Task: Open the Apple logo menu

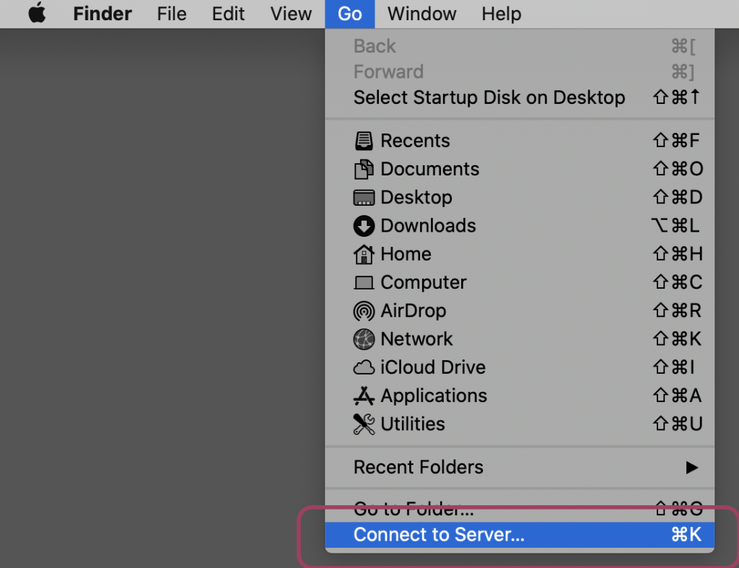Action: [x=38, y=13]
